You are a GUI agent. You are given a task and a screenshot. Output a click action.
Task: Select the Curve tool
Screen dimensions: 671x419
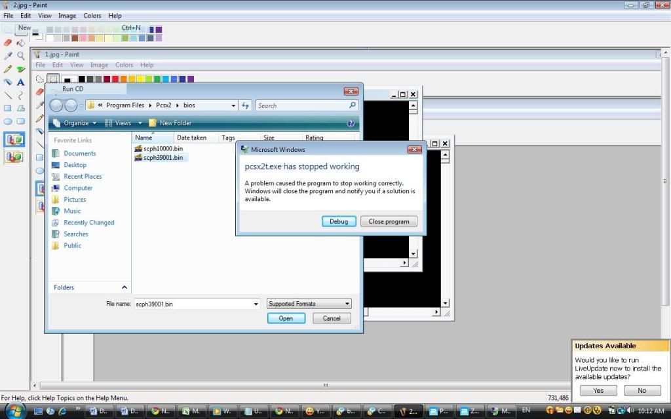pyautogui.click(x=20, y=96)
